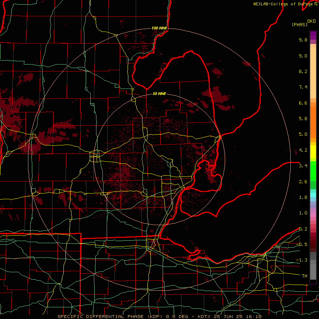Click the 9.0 legend value
Image resolution: width=319 pixels, height=319 pixels.
point(303,56)
